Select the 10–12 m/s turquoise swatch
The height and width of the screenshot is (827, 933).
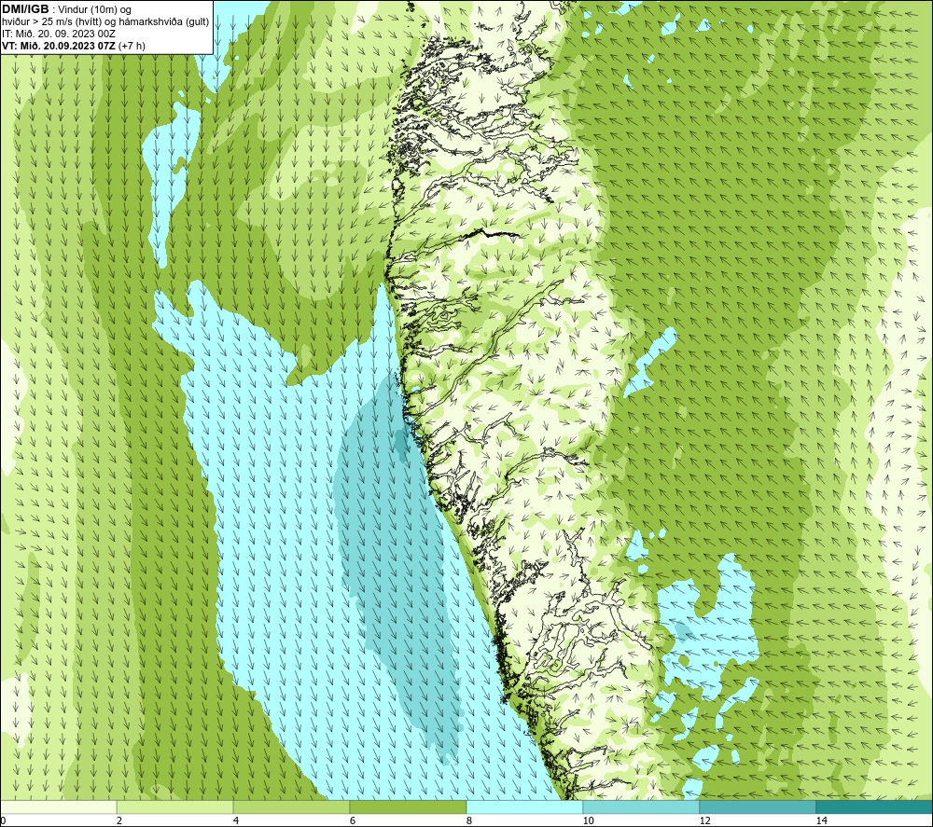coord(642,806)
